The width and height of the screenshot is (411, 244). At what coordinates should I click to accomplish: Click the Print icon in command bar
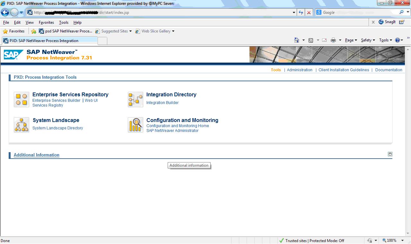pyautogui.click(x=333, y=40)
